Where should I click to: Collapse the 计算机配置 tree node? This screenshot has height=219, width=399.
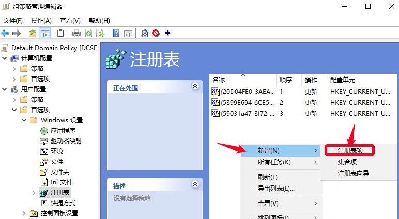pos(5,58)
